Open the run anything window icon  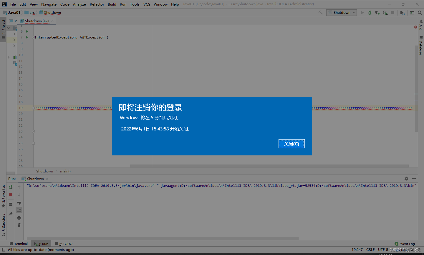[412, 13]
